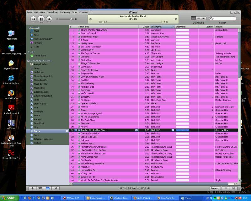Check the Things I'll Never Say checkbox
This screenshot has width=251, height=201.
(x=79, y=63)
